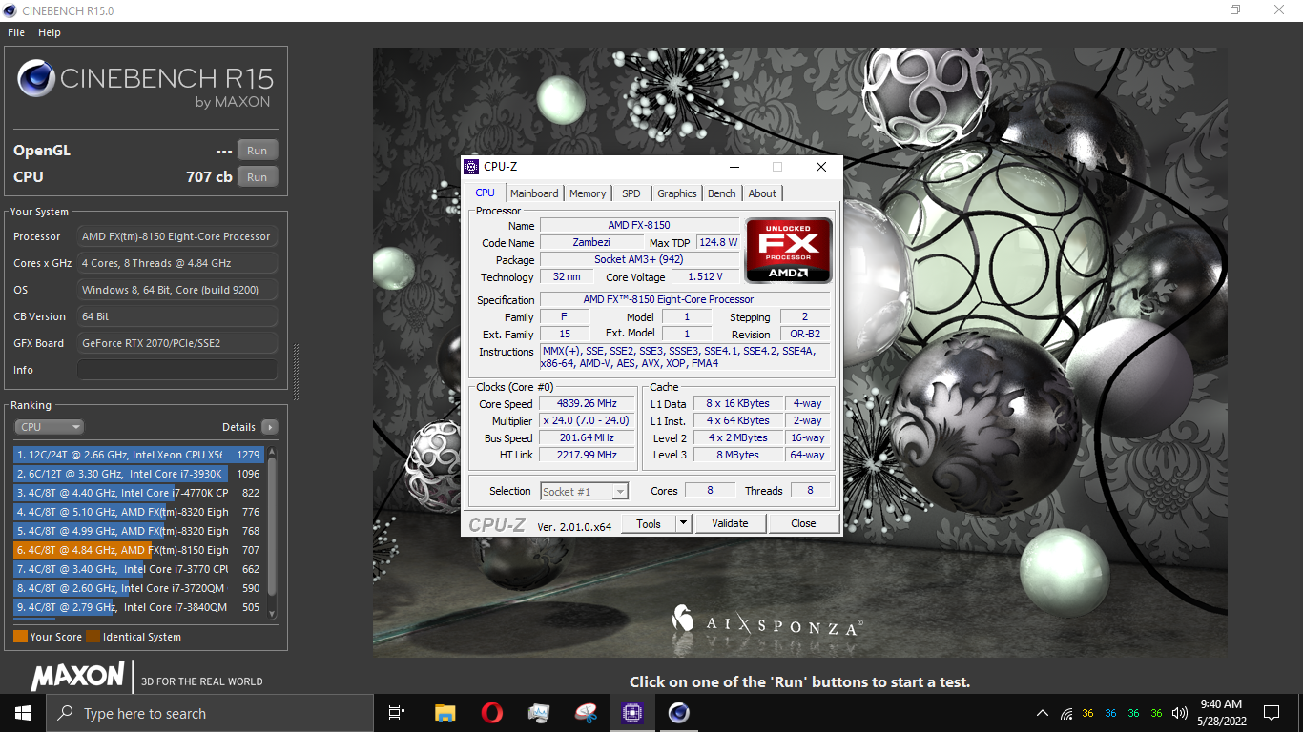
Task: Click the HT Link value 2217.99 MHz
Action: pos(587,455)
